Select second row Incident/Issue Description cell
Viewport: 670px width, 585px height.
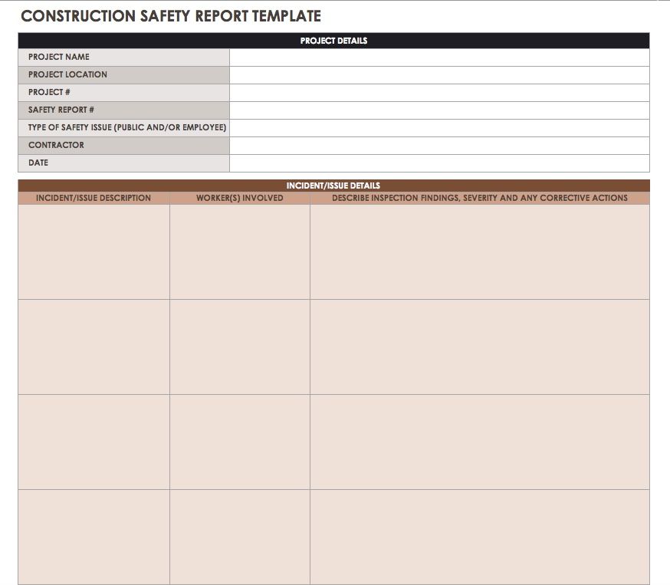94,347
